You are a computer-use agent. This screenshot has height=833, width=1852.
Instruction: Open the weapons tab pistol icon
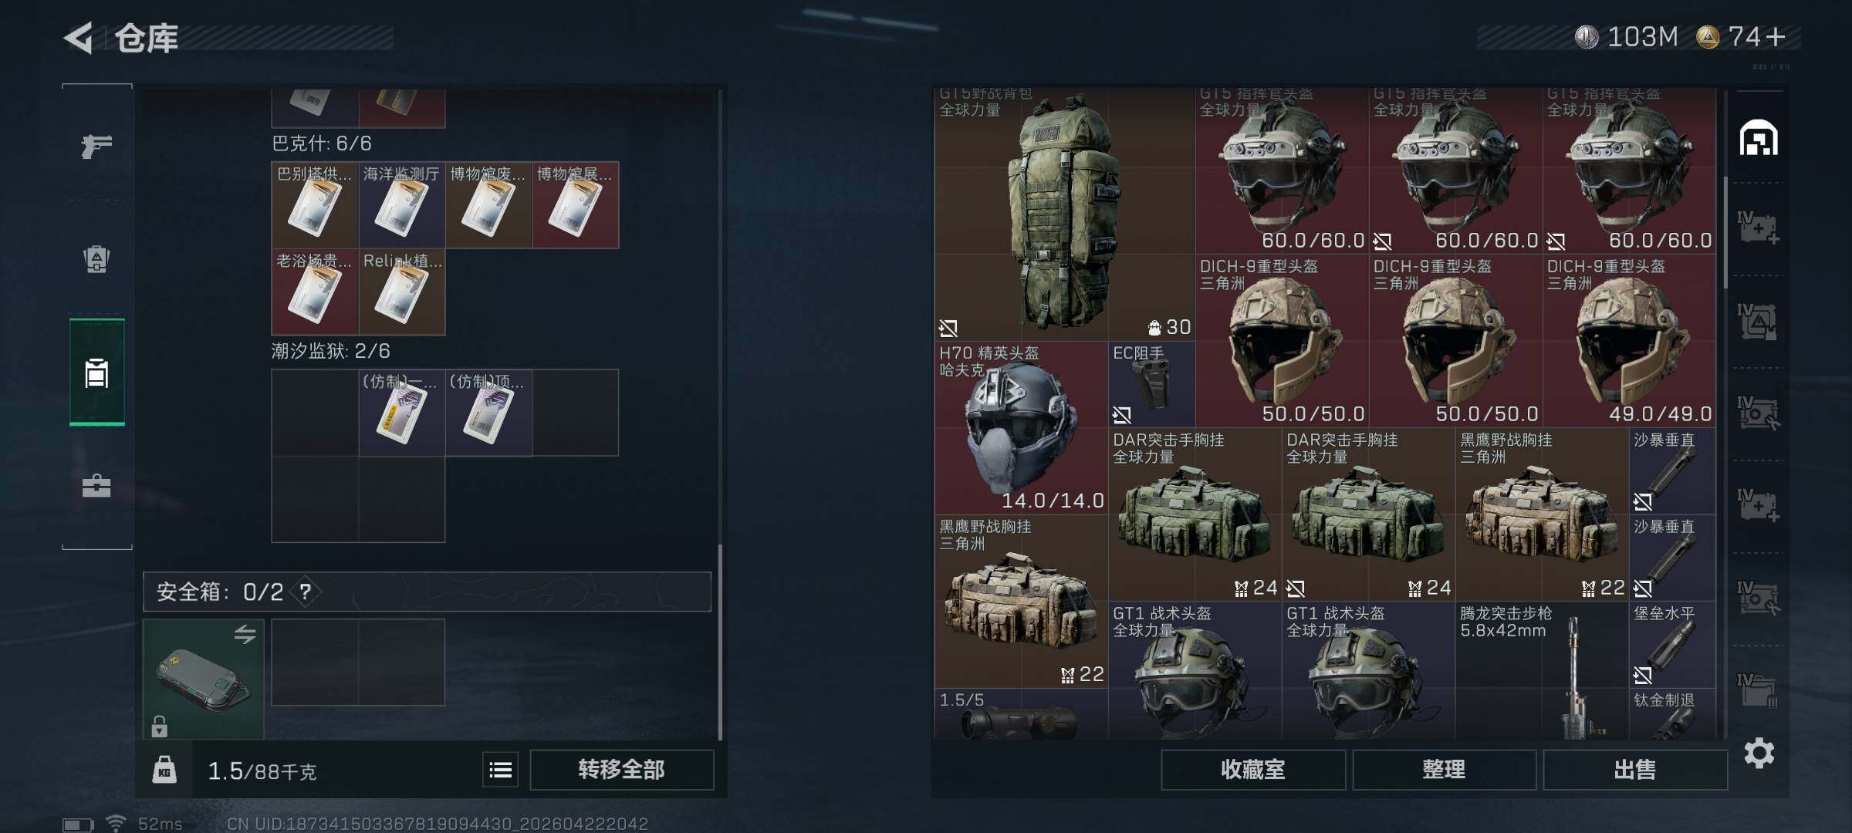(96, 145)
